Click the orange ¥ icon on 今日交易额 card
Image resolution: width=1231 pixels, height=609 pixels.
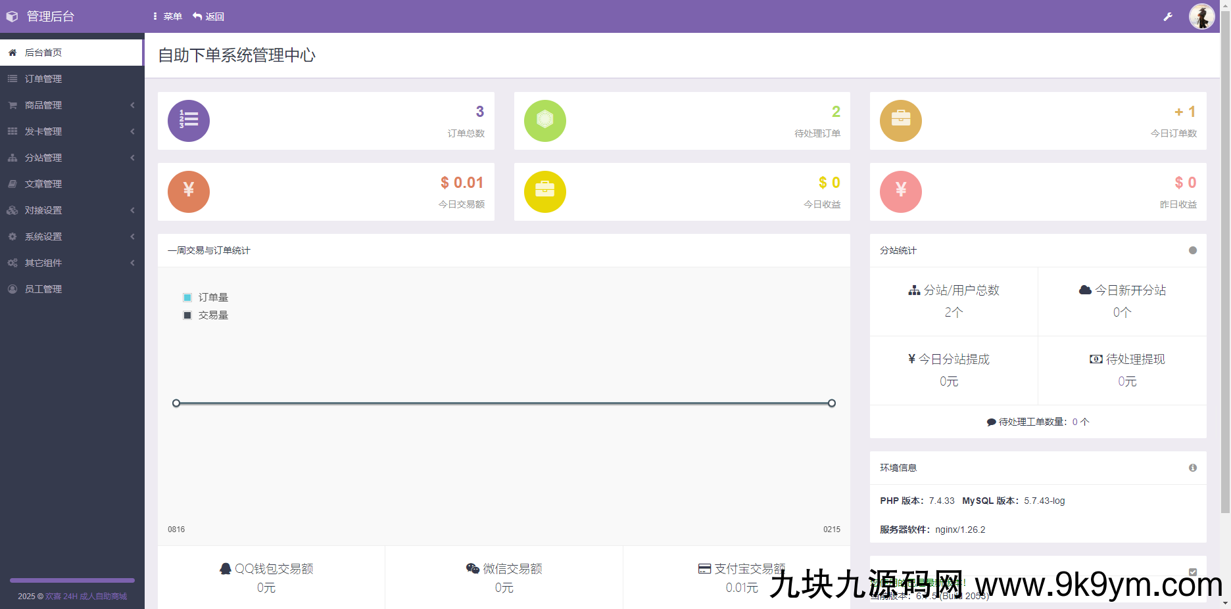189,191
